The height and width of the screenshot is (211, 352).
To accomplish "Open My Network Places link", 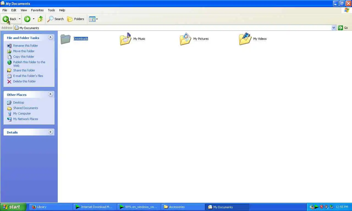I will [x=26, y=119].
